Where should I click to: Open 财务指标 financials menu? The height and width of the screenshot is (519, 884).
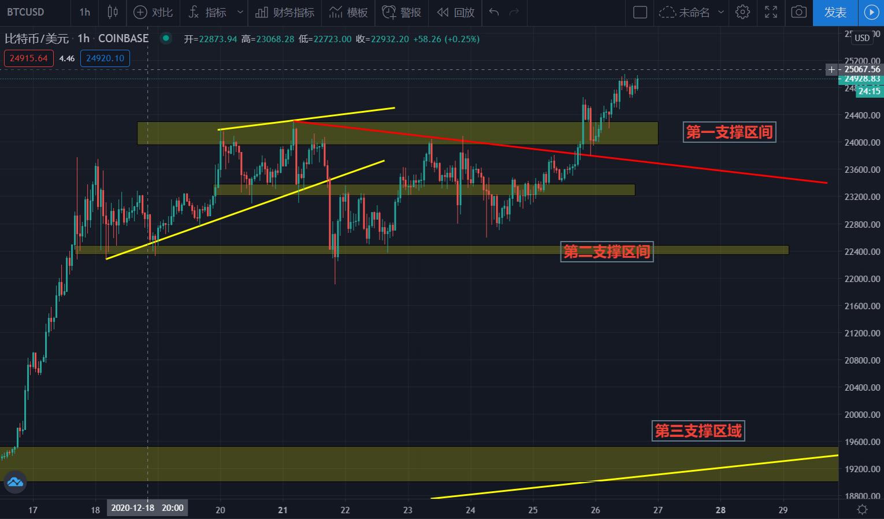(285, 12)
